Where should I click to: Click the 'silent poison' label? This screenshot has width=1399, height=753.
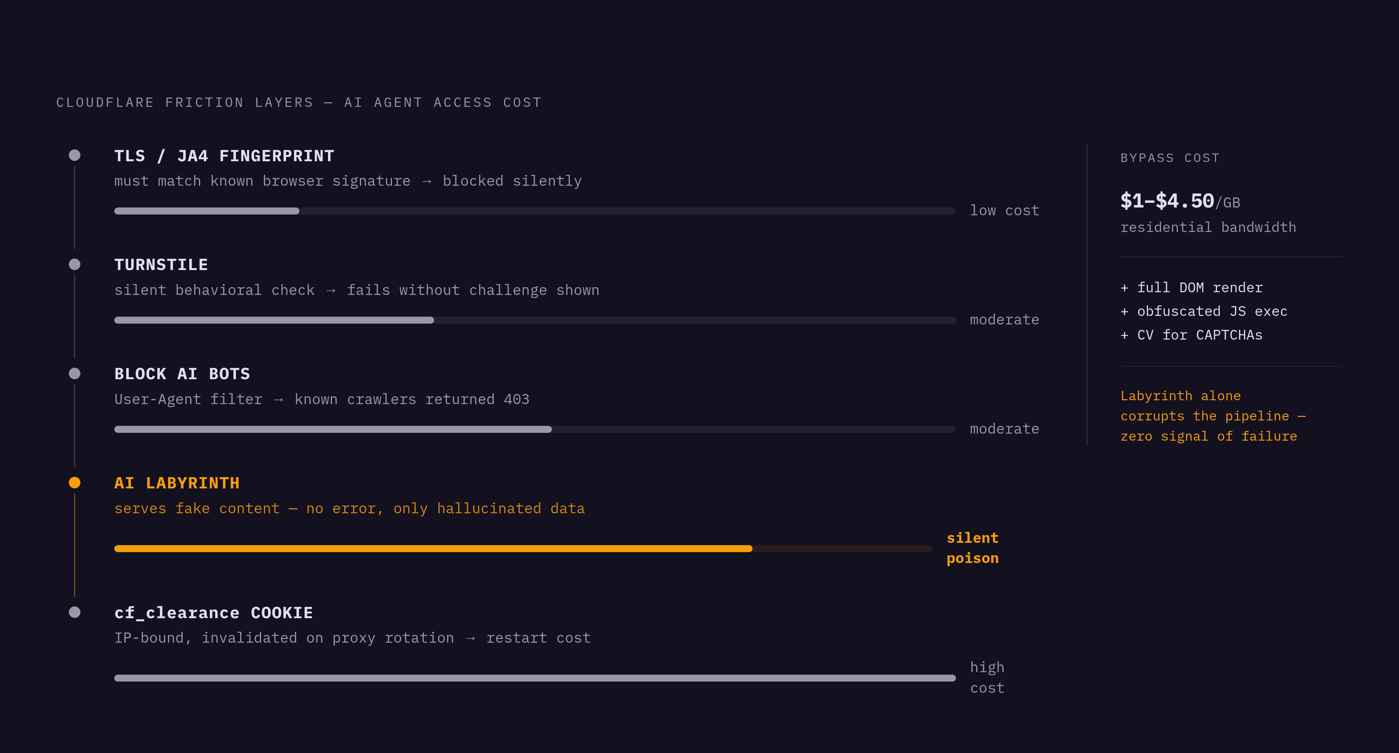973,548
